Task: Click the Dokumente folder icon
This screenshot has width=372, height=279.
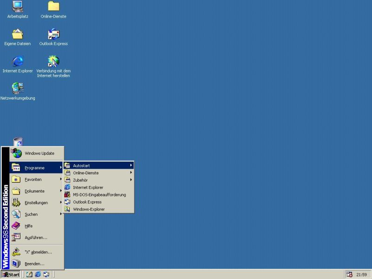Action: [x=16, y=191]
